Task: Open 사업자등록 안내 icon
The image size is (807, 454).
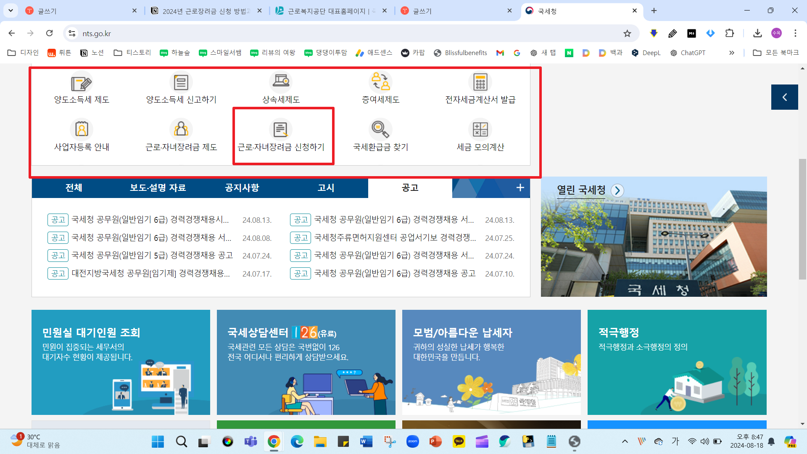Action: (82, 129)
